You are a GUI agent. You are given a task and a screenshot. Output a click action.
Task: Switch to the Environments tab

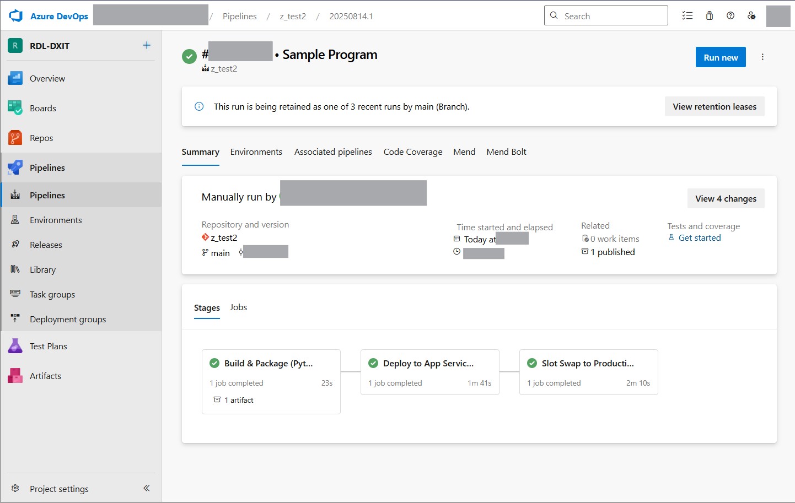(256, 152)
